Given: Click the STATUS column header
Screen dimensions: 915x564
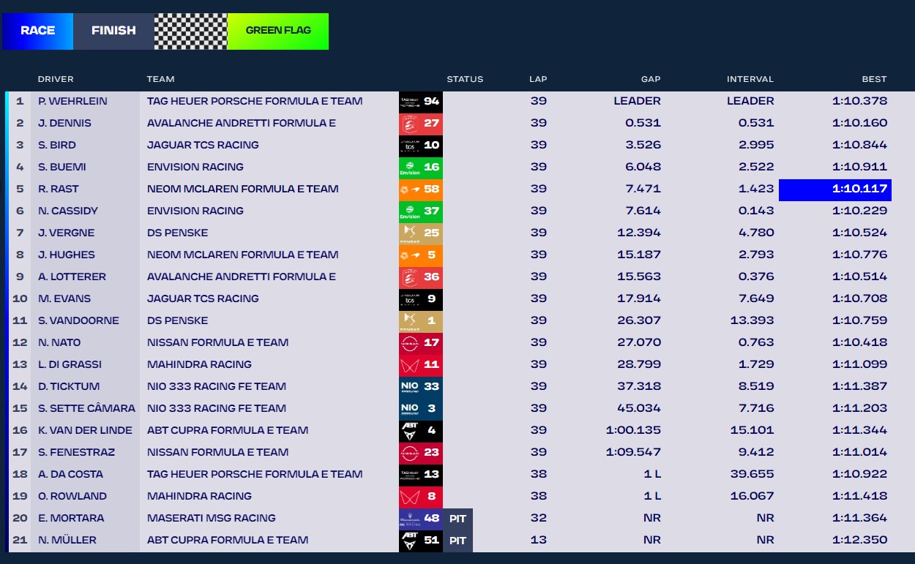Looking at the screenshot, I should click(465, 79).
